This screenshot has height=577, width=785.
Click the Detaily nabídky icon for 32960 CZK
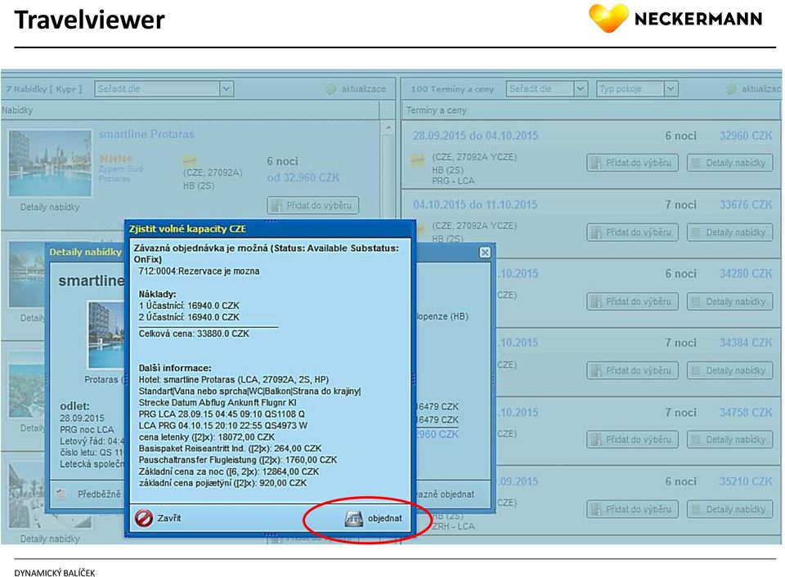[695, 163]
